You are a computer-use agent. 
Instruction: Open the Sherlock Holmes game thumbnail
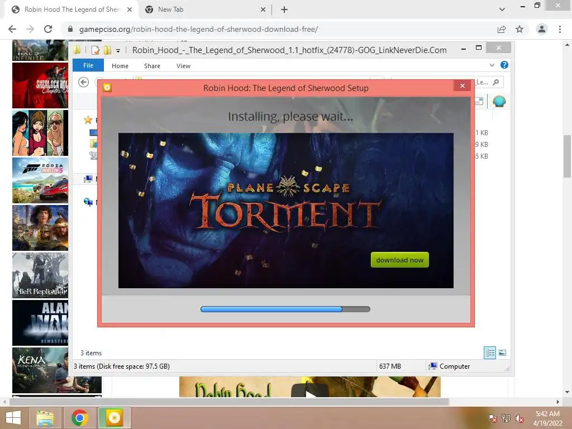(40, 85)
